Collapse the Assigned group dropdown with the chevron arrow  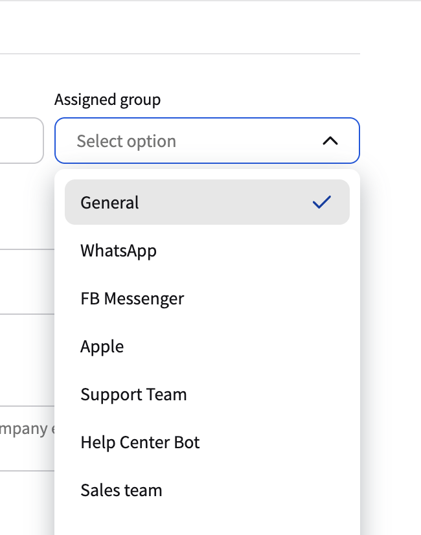point(330,141)
